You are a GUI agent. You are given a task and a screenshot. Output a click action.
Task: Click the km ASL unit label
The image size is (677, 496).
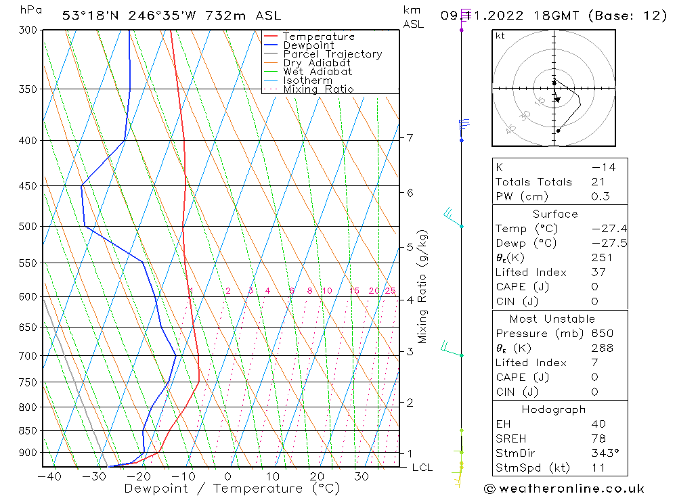(413, 18)
